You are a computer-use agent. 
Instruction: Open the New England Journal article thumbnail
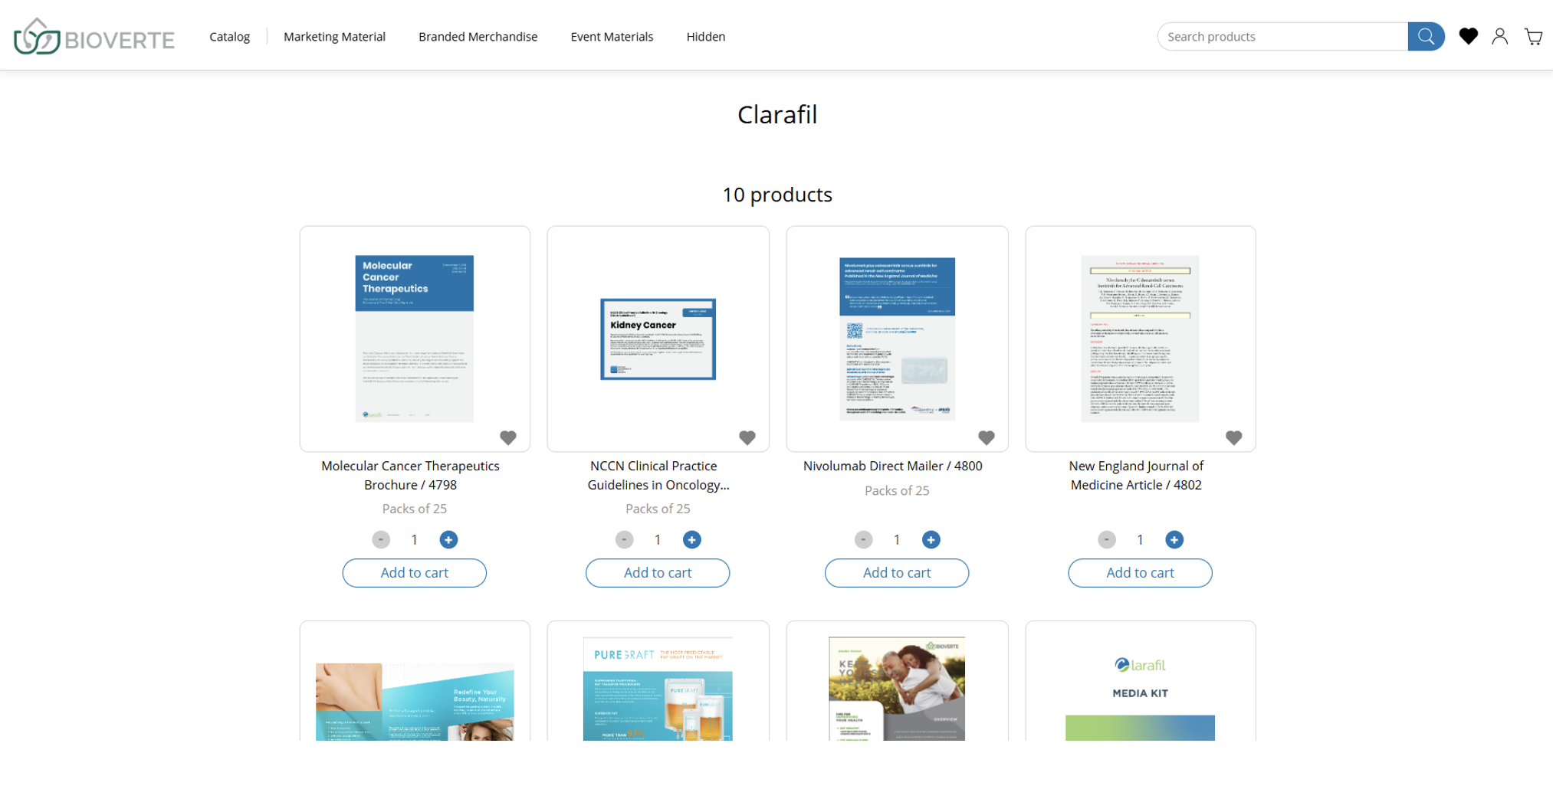click(1140, 339)
